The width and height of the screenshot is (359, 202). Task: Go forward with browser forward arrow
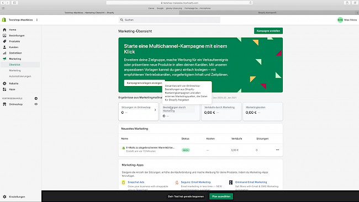click(8, 3)
